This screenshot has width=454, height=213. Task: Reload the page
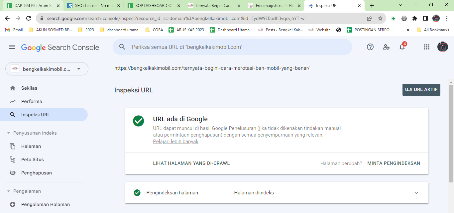pyautogui.click(x=29, y=18)
